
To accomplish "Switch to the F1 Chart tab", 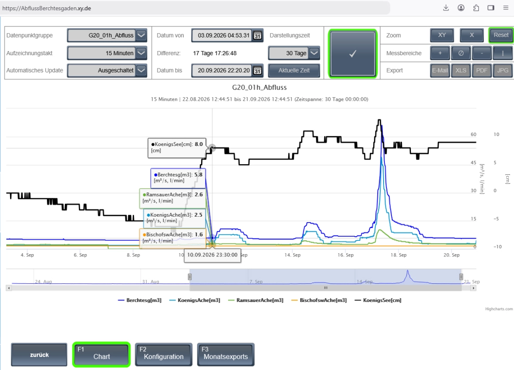I will [x=102, y=354].
